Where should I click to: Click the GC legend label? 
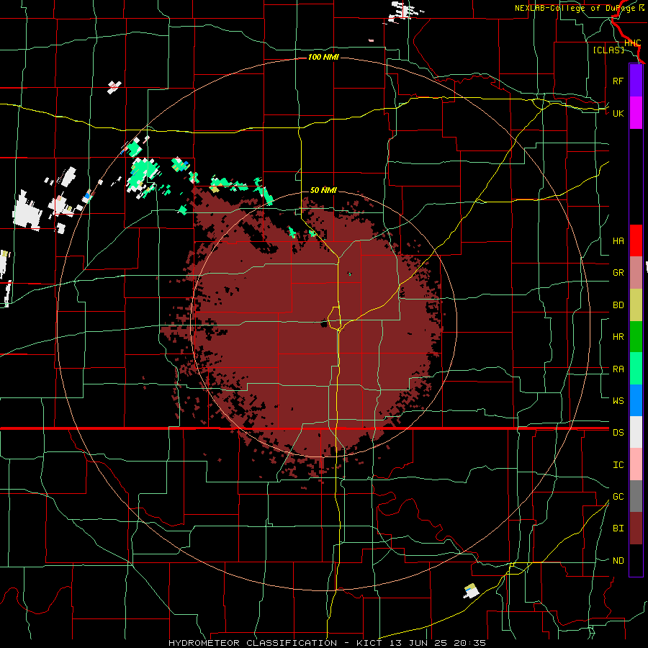(618, 497)
